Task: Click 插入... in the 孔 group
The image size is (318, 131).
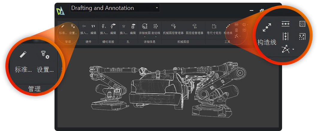Action: [x=123, y=30]
